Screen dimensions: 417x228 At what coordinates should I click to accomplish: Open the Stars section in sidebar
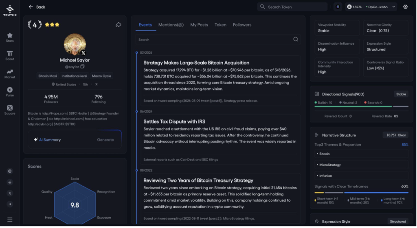(x=10, y=37)
